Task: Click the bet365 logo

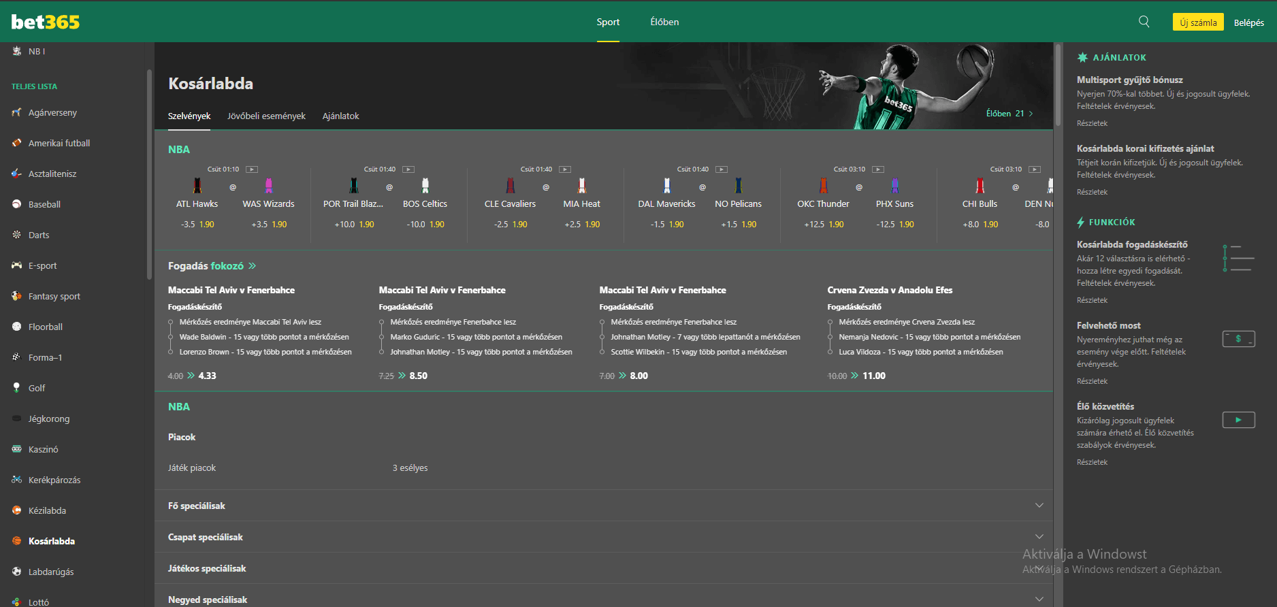Action: point(46,22)
